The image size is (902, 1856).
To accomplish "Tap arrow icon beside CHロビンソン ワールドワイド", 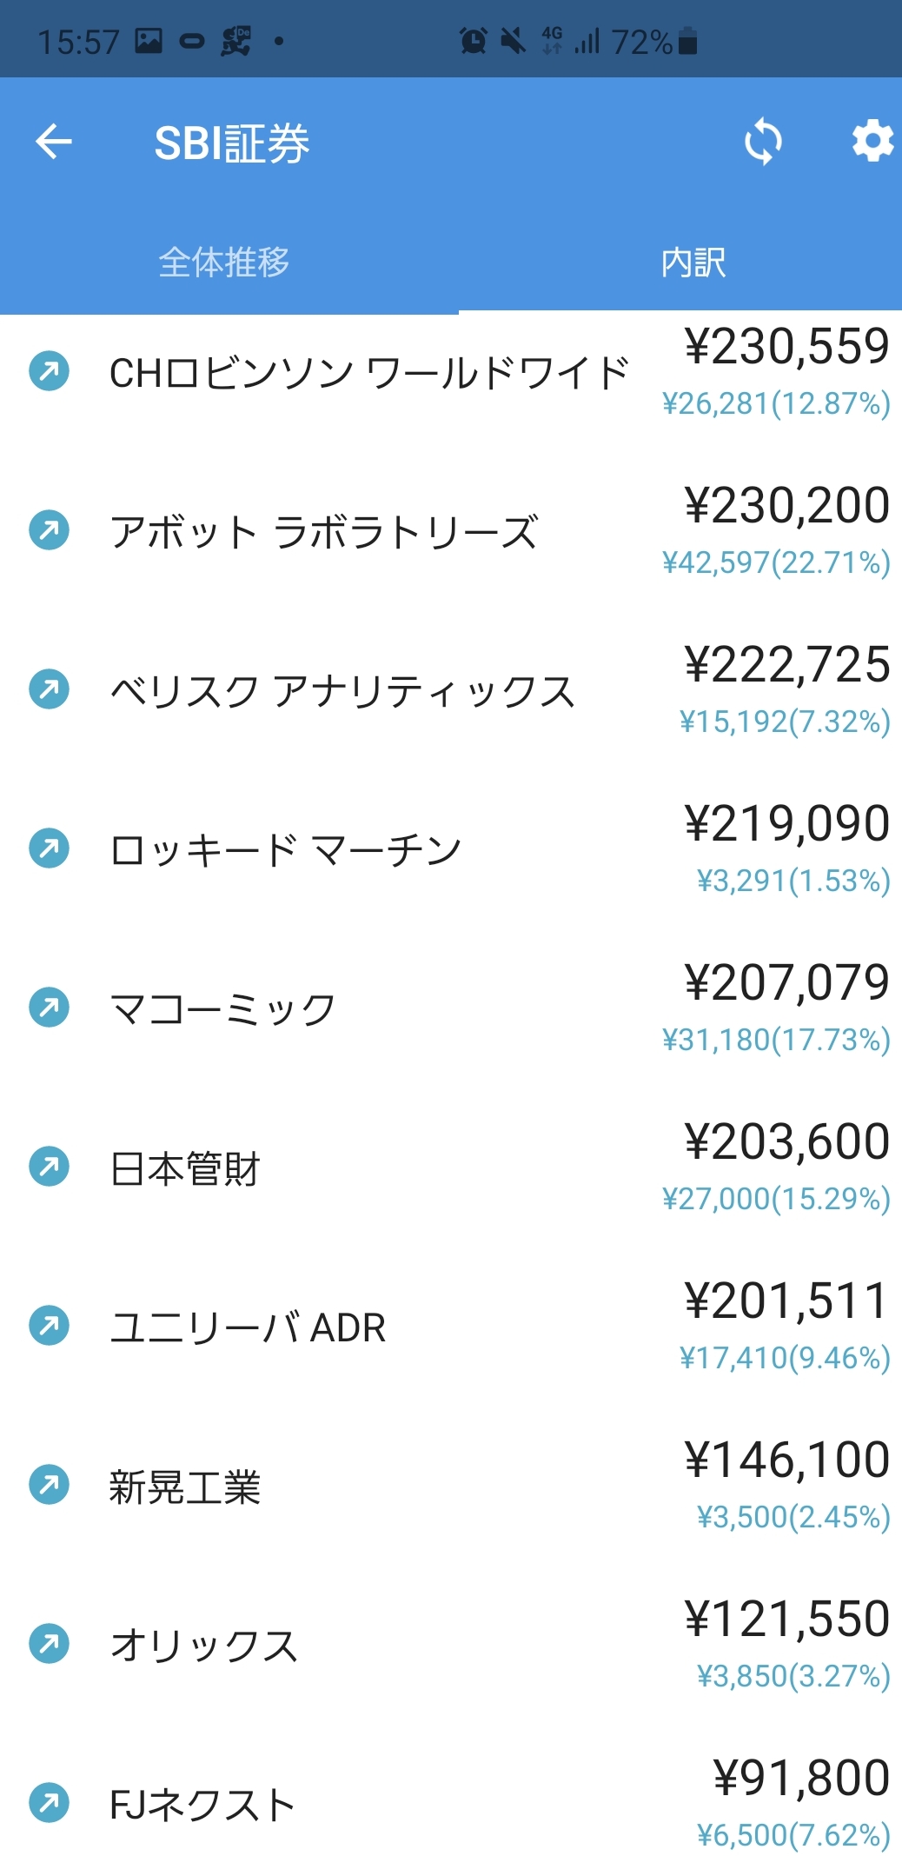I will pos(49,371).
